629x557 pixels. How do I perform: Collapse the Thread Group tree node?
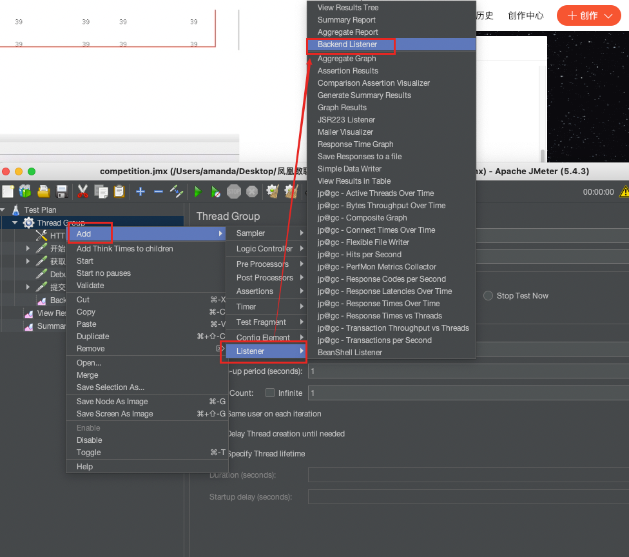coord(14,223)
